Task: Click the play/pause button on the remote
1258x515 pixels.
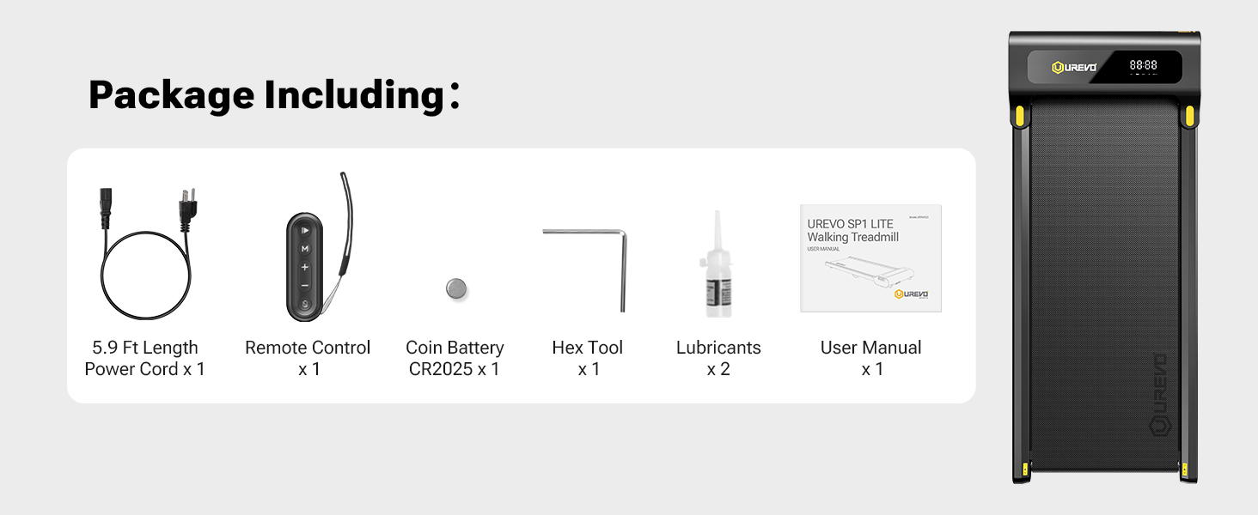Action: coord(304,230)
